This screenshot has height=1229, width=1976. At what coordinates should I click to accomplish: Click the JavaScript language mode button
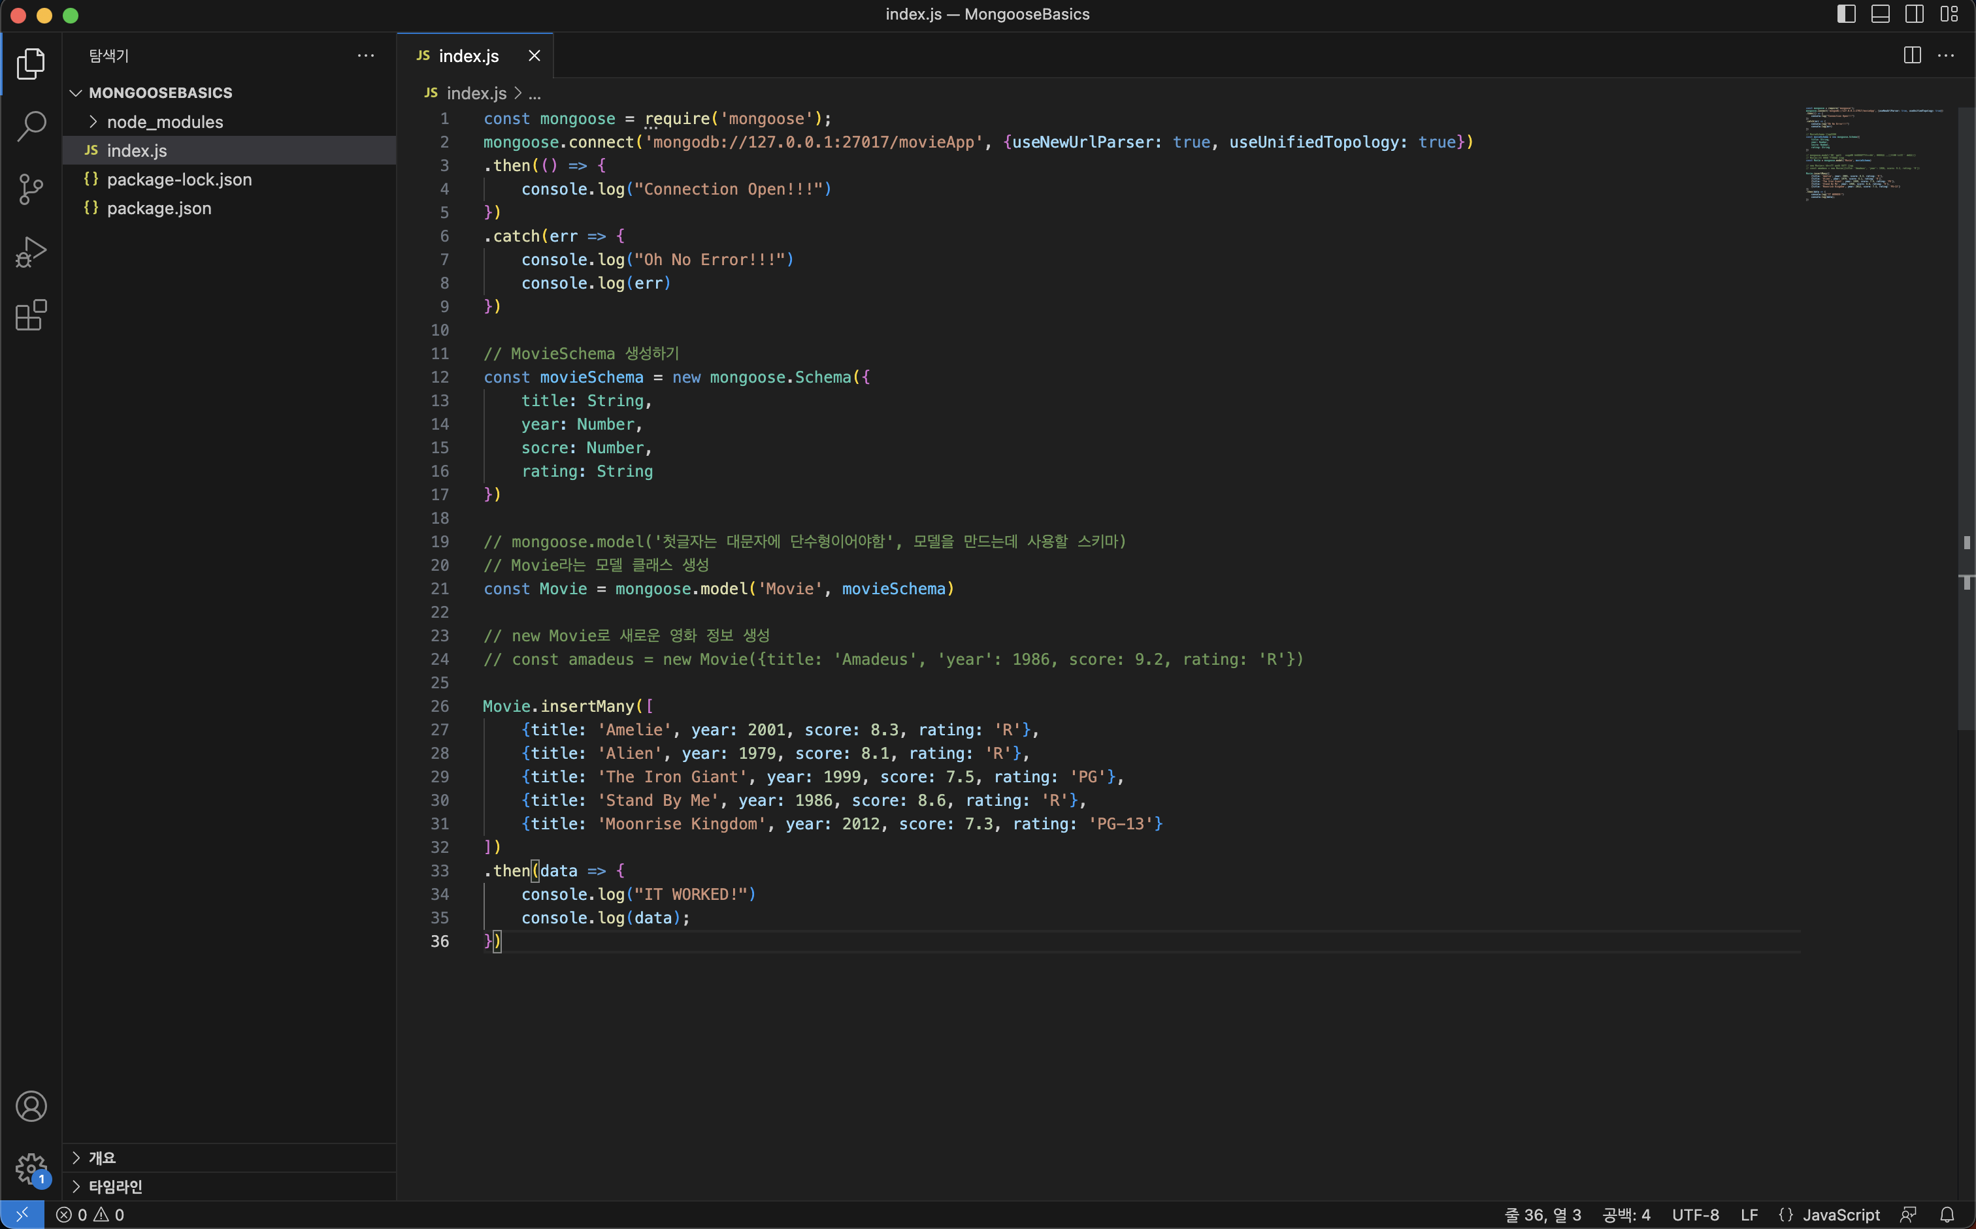tap(1840, 1215)
